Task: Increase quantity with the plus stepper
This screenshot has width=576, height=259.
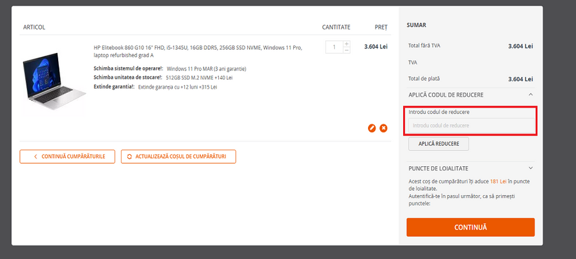Action: (347, 43)
